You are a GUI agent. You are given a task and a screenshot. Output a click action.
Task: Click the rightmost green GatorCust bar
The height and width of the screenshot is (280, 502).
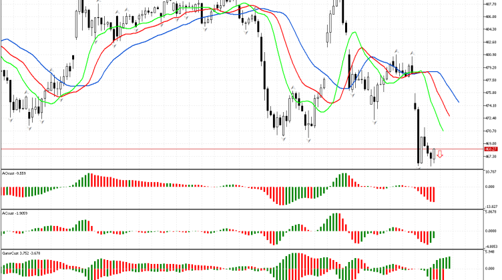(x=449, y=262)
